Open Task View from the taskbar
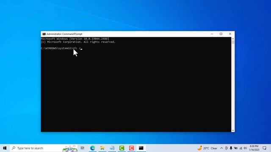Viewport: 271px width, 152px height. (x=83, y=148)
